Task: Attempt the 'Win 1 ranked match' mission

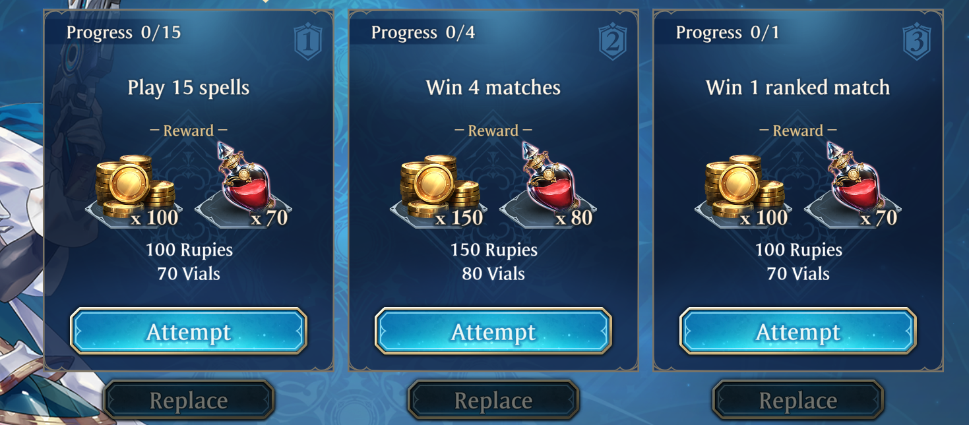Action: (798, 331)
